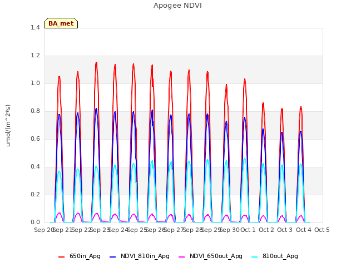This screenshot has height=267, width=356.
Task: Click the 0.6 y-axis tick label
Action: tap(35, 139)
